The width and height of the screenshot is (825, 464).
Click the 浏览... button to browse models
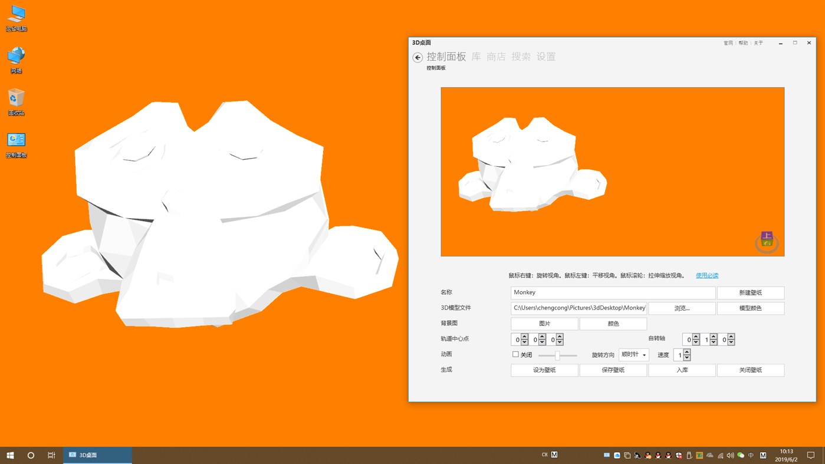[x=682, y=308]
